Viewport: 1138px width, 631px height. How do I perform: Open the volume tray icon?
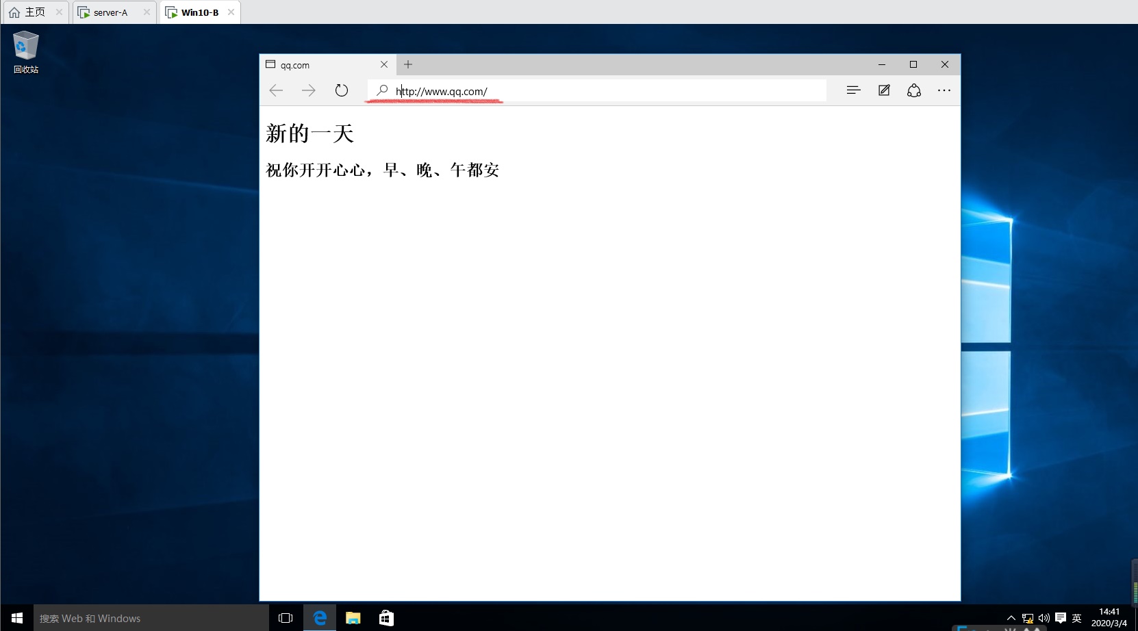[x=1044, y=618]
